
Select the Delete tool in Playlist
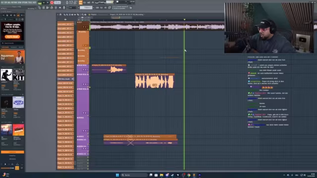(70, 14)
